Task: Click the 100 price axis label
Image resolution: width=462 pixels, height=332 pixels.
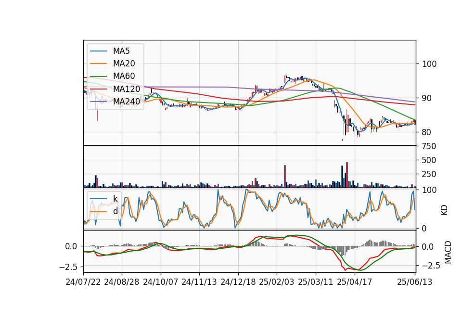Action: coord(429,64)
